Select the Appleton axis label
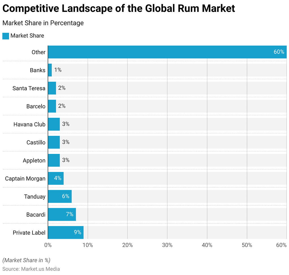The width and height of the screenshot is (289, 275). point(34,160)
